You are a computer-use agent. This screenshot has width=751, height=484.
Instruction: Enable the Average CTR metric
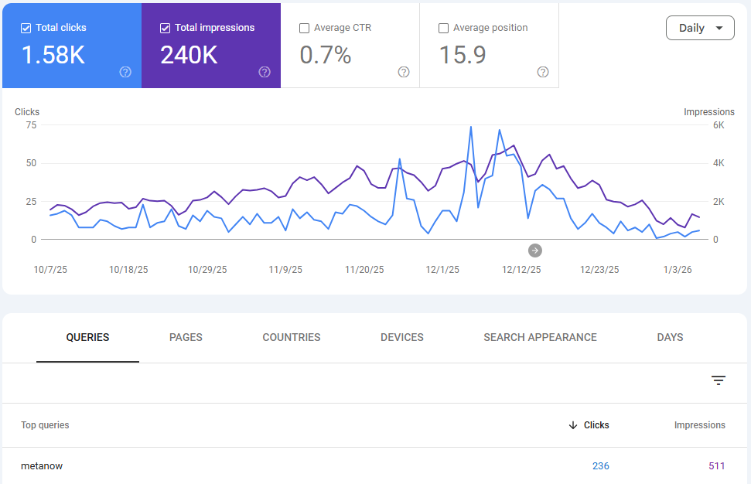click(x=304, y=27)
